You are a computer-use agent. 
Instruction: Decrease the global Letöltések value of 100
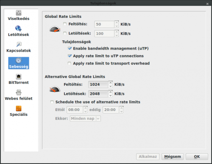coord(117,35)
